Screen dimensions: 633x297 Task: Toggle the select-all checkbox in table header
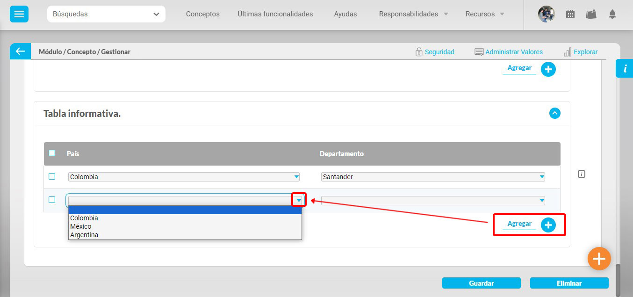[x=52, y=153]
